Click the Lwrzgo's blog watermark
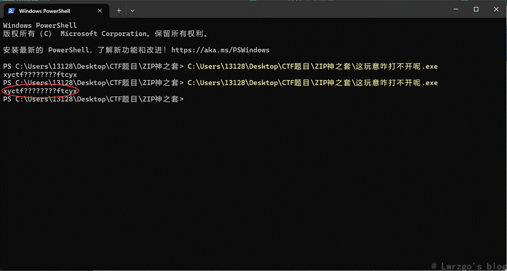507x271 pixels. [x=469, y=266]
